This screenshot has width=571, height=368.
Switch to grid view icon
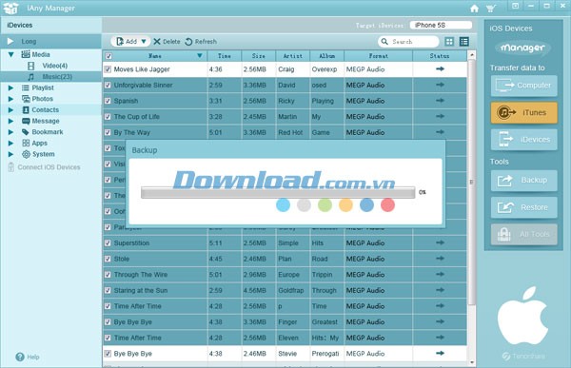click(449, 42)
